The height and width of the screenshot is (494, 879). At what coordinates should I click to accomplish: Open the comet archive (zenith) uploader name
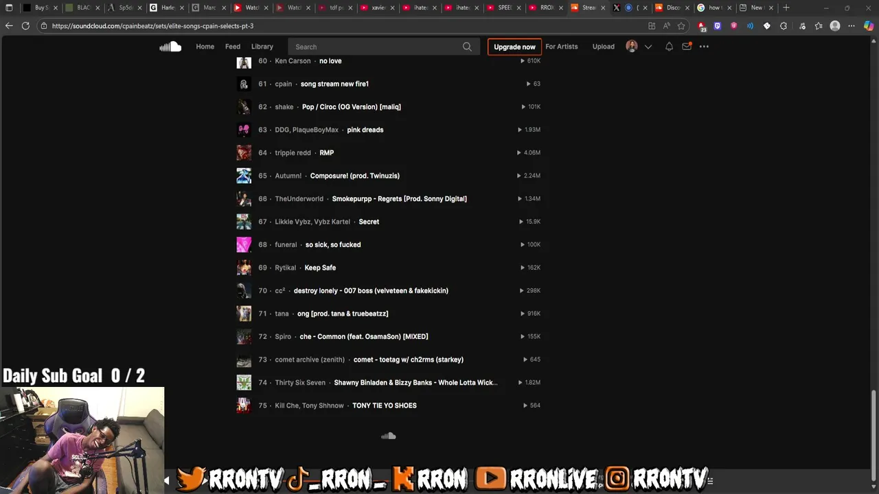pos(310,360)
